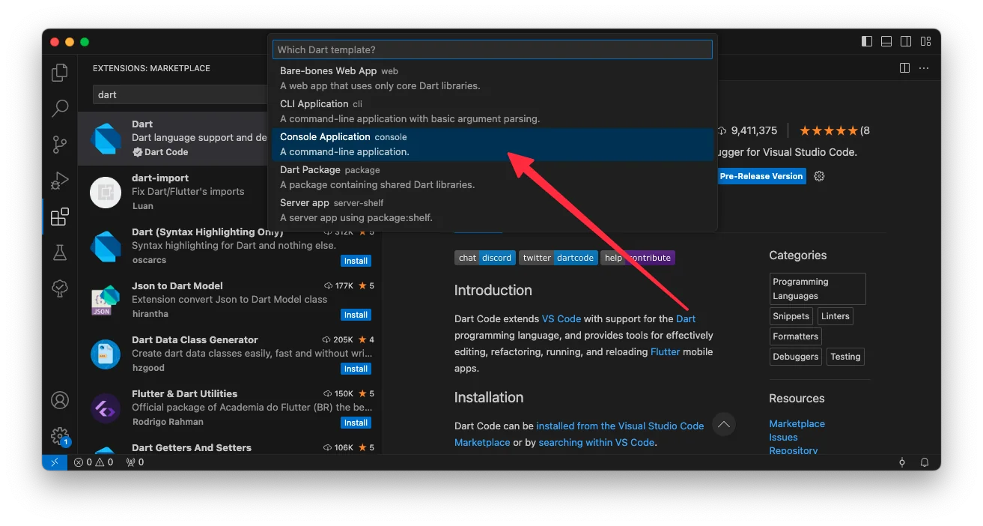
Task: Open the Testing flask view
Action: [x=60, y=253]
